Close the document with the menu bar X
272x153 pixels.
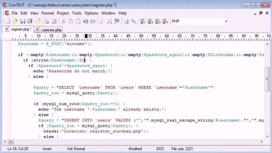(x=267, y=13)
